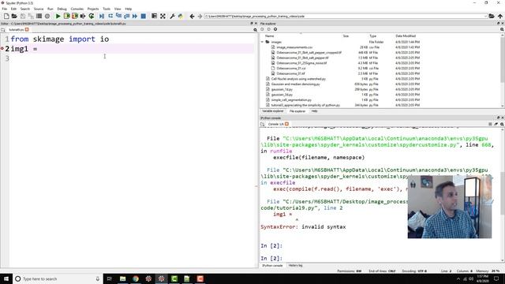This screenshot has width=505, height=284.
Task: Sort files by the Name column header
Action: (269, 36)
